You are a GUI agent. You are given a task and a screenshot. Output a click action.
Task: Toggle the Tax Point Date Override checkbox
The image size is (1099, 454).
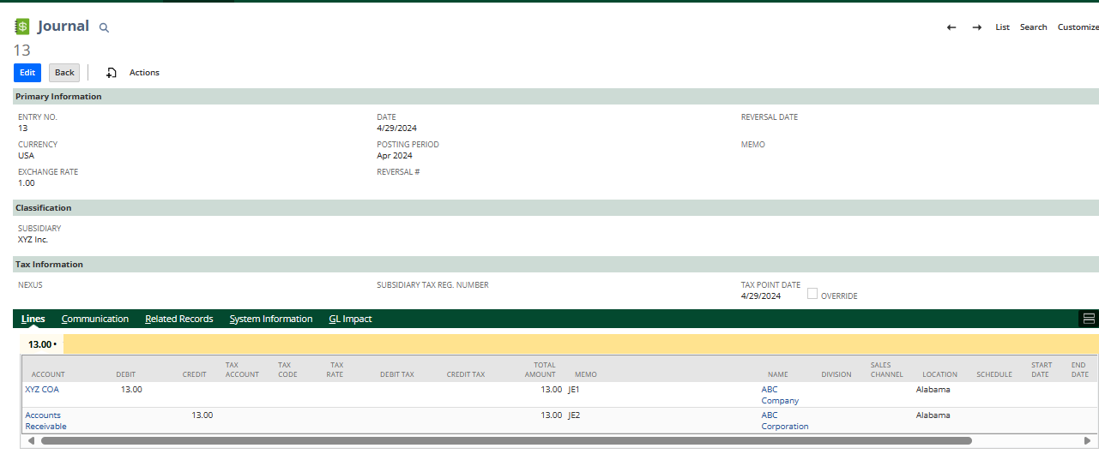[x=812, y=294]
